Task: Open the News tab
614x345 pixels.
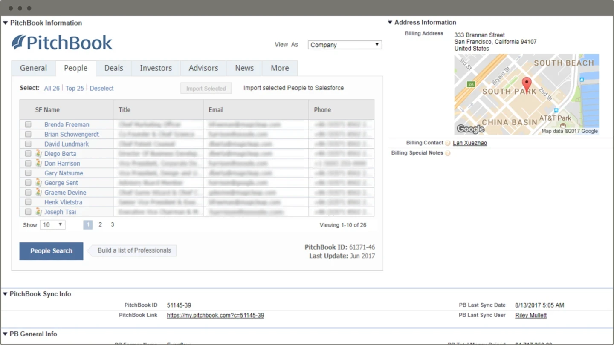Action: 244,68
